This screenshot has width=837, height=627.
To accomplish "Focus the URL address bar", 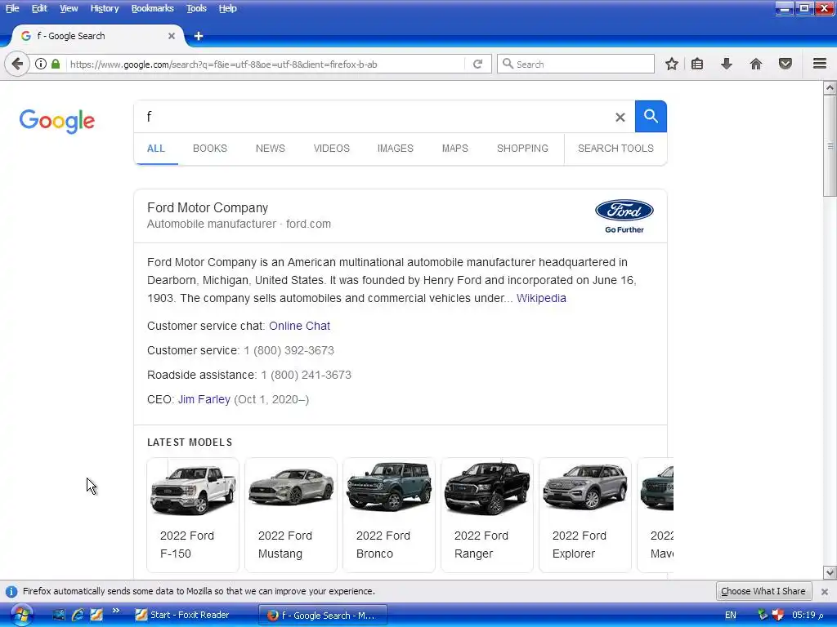I will pos(266,64).
